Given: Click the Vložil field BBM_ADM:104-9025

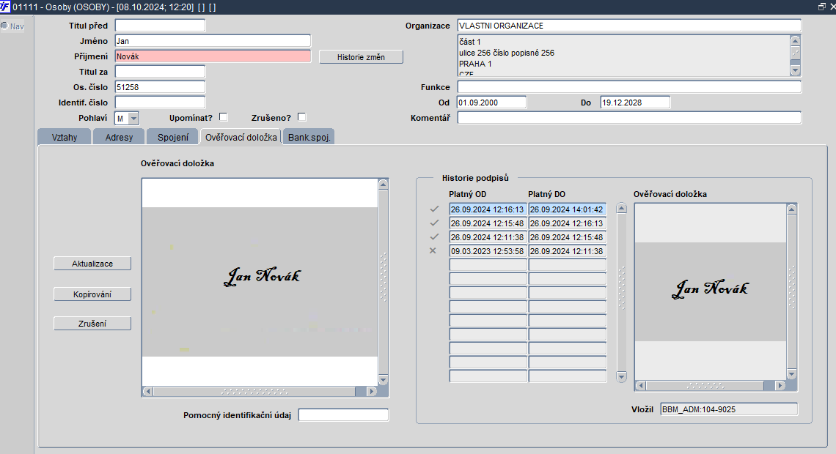Looking at the screenshot, I should point(729,409).
